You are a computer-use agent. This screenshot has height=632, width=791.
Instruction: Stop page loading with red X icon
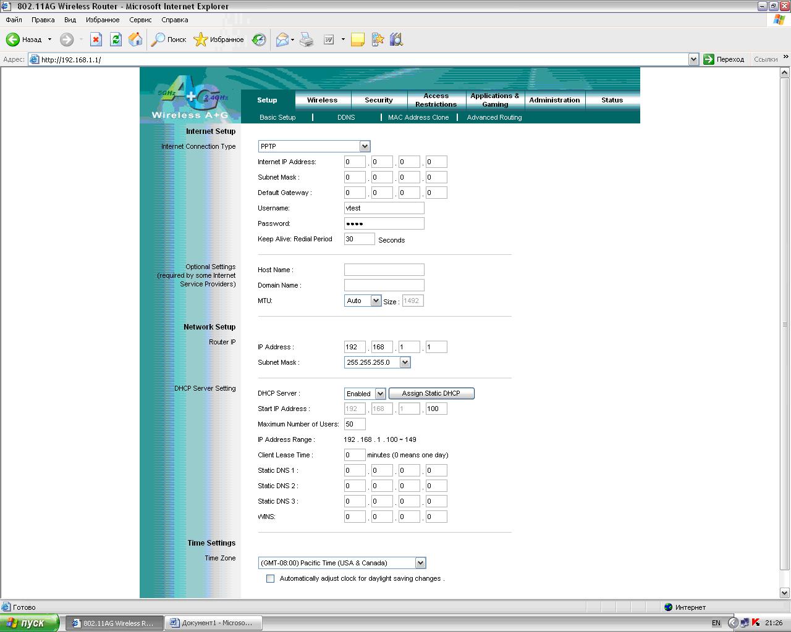tap(96, 39)
